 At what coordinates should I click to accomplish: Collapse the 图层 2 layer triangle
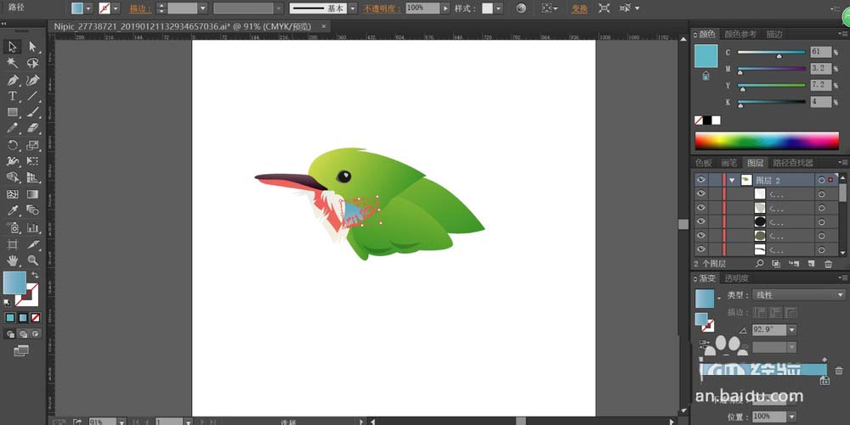tap(732, 180)
